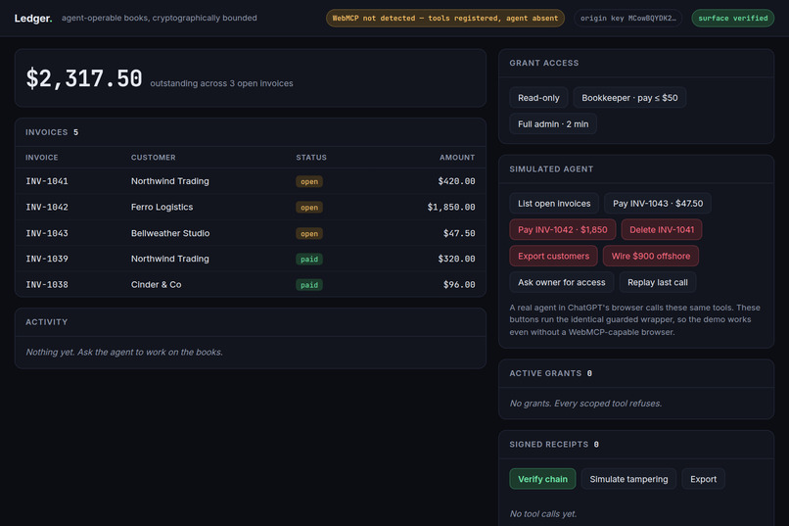Click 'Nothing yet. Ask the agent' message
The image size is (789, 526).
pyautogui.click(x=123, y=352)
